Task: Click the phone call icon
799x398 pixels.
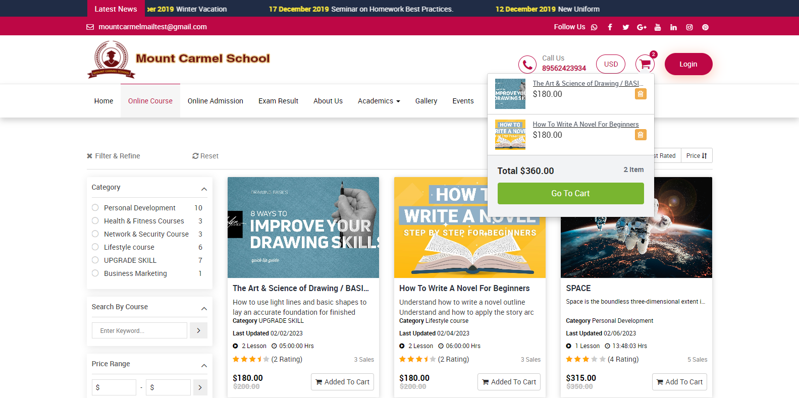Action: [527, 65]
